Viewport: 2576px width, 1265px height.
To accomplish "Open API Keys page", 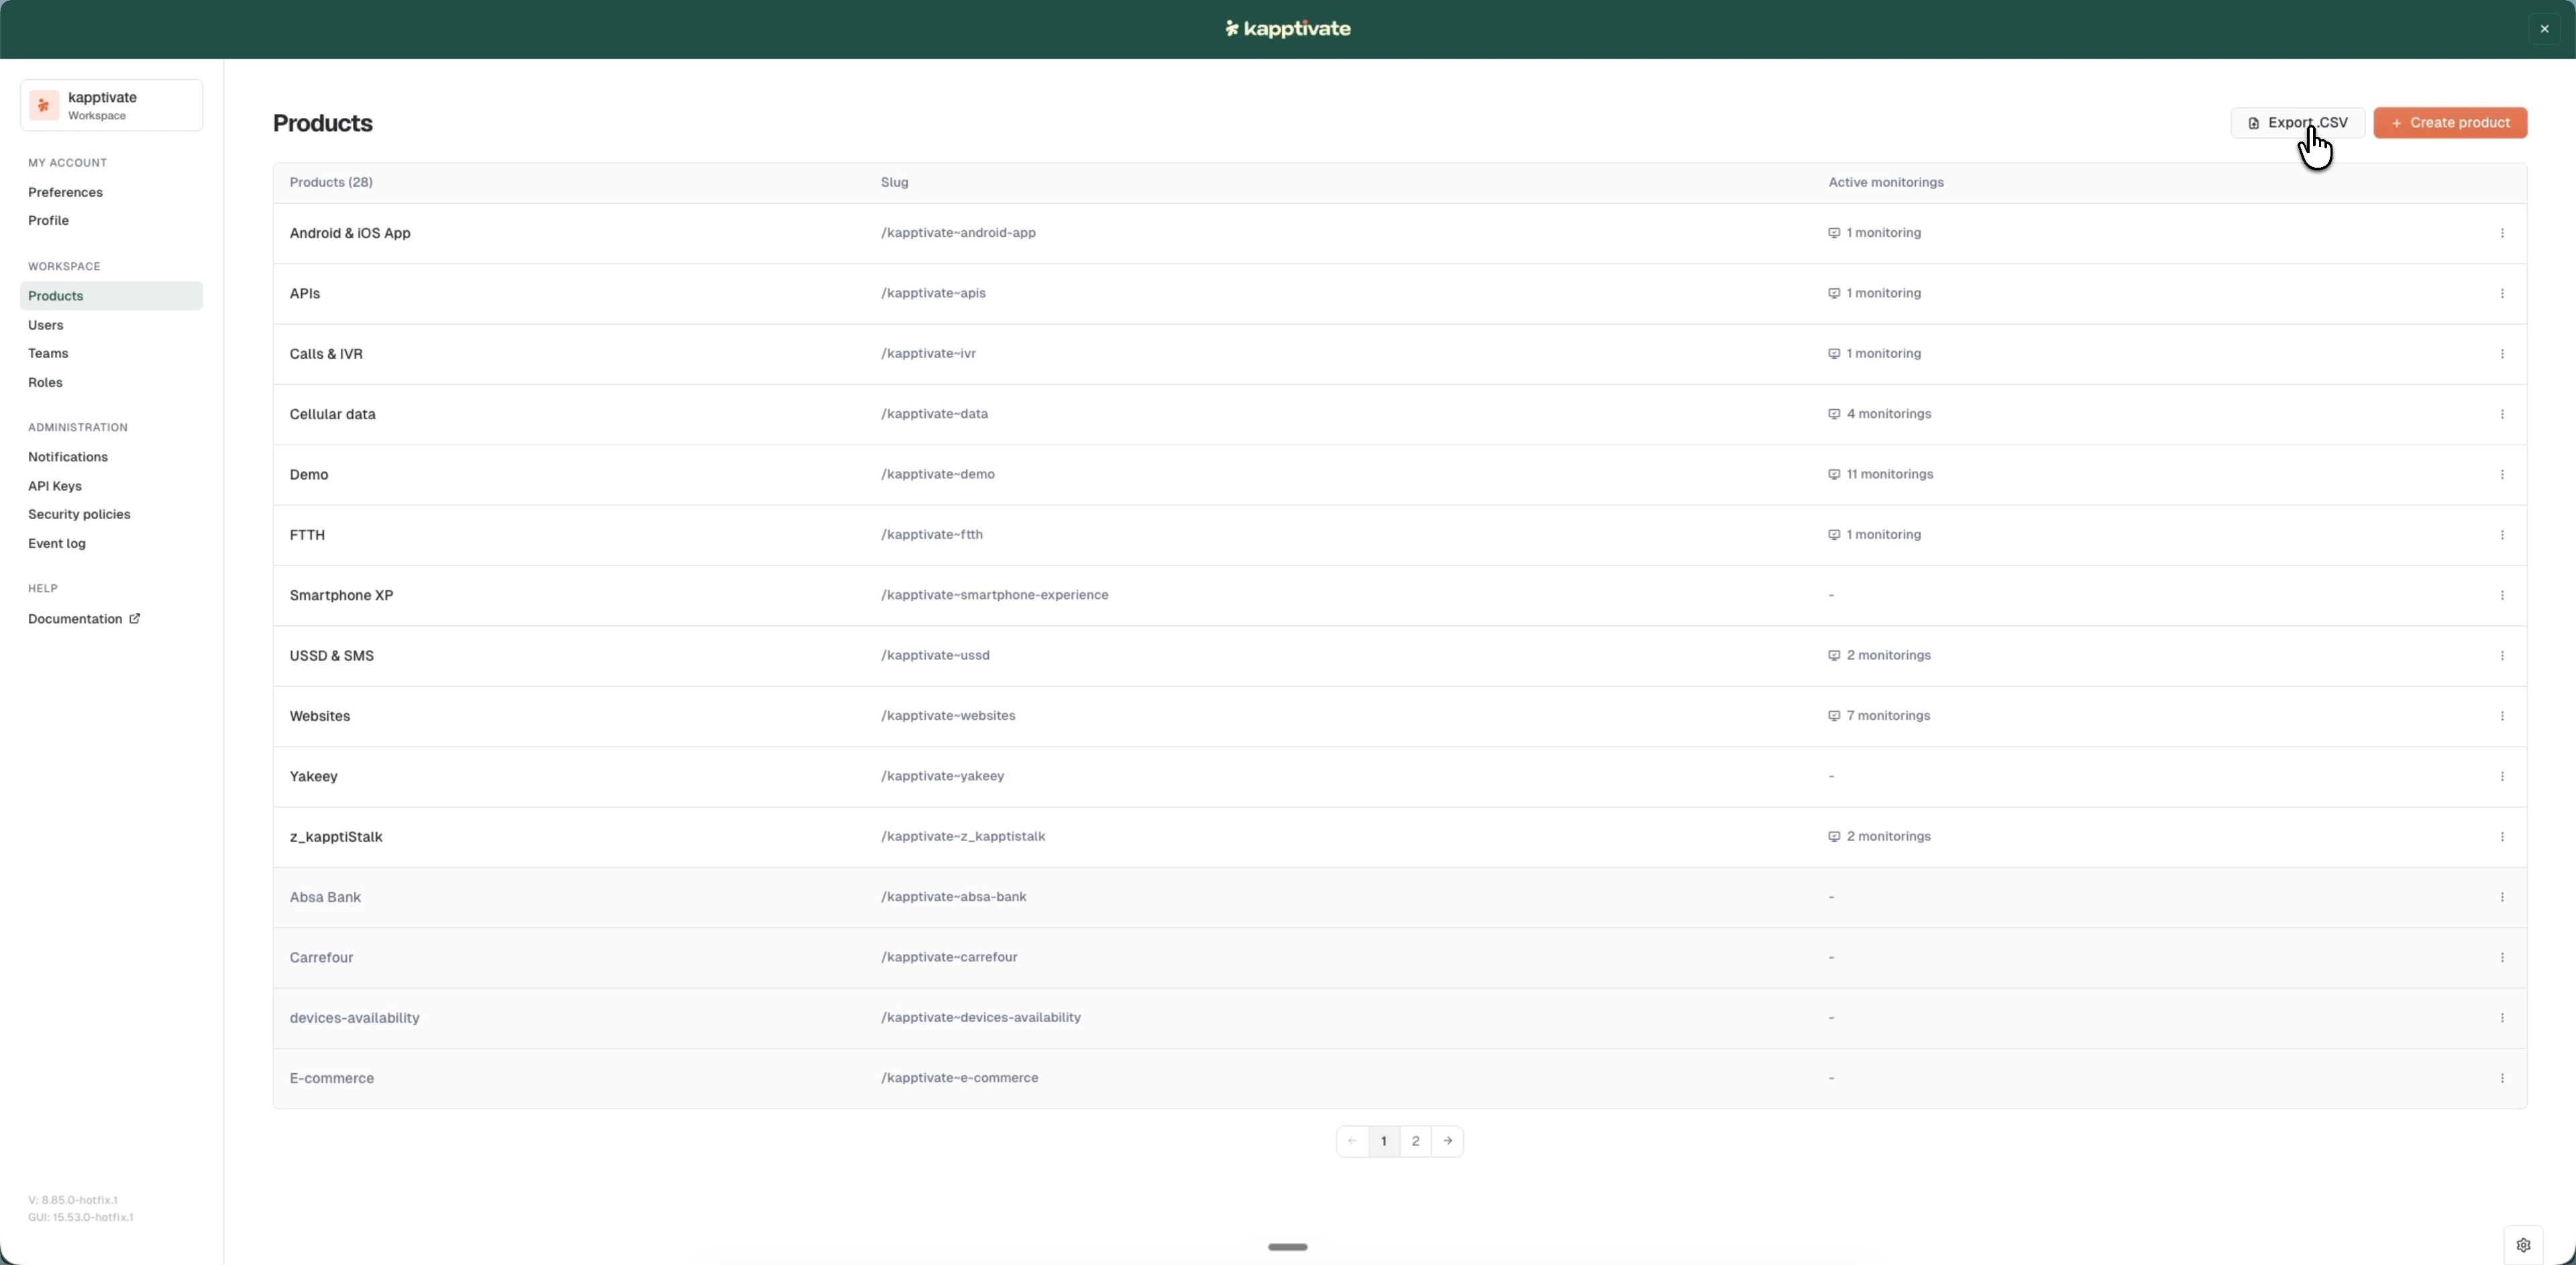I will [55, 486].
